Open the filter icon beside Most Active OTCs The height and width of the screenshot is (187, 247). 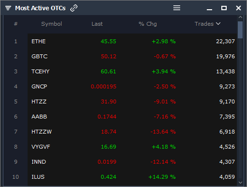(8, 8)
